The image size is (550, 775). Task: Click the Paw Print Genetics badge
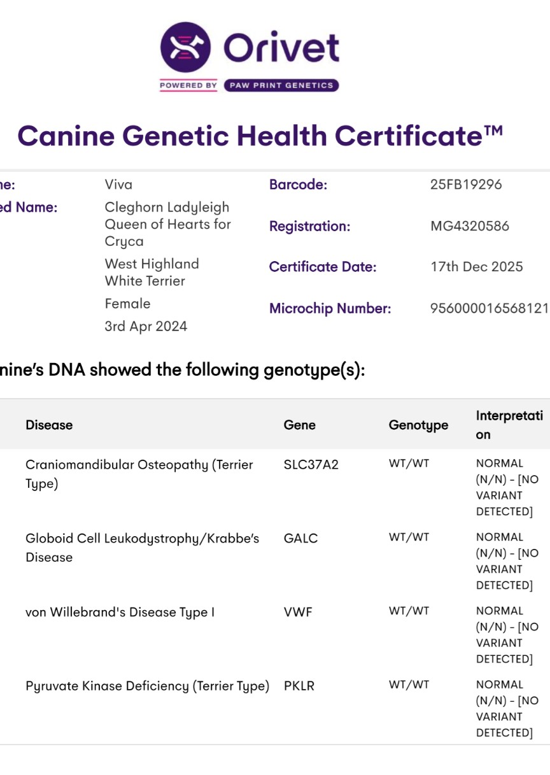click(281, 85)
